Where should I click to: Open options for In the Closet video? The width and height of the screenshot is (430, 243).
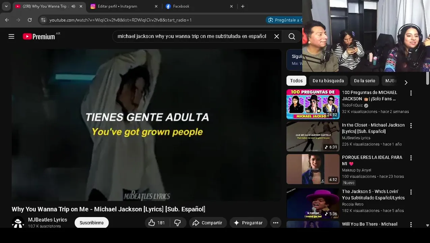pos(411,126)
